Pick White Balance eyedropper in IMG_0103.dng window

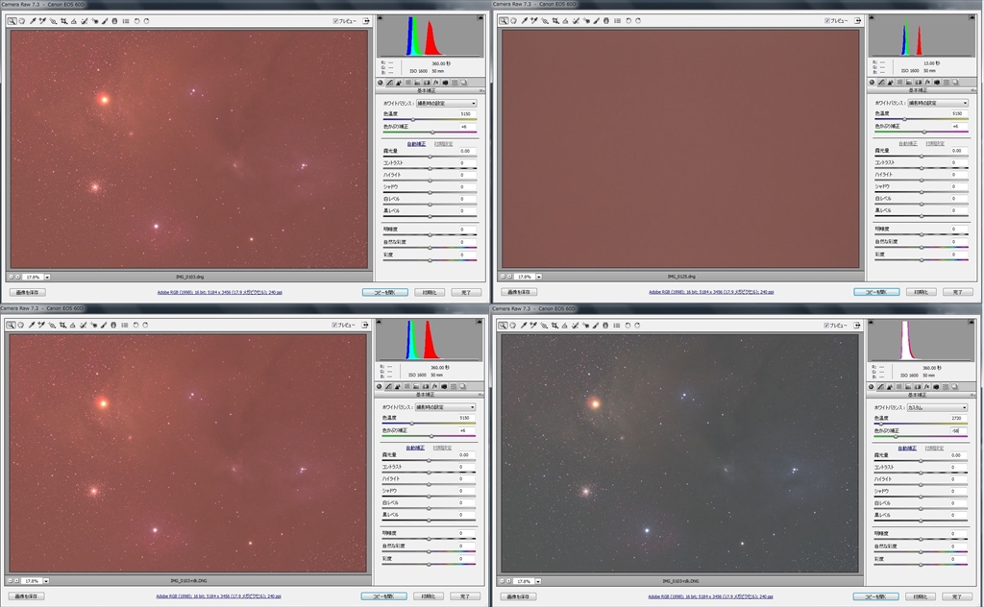click(33, 21)
